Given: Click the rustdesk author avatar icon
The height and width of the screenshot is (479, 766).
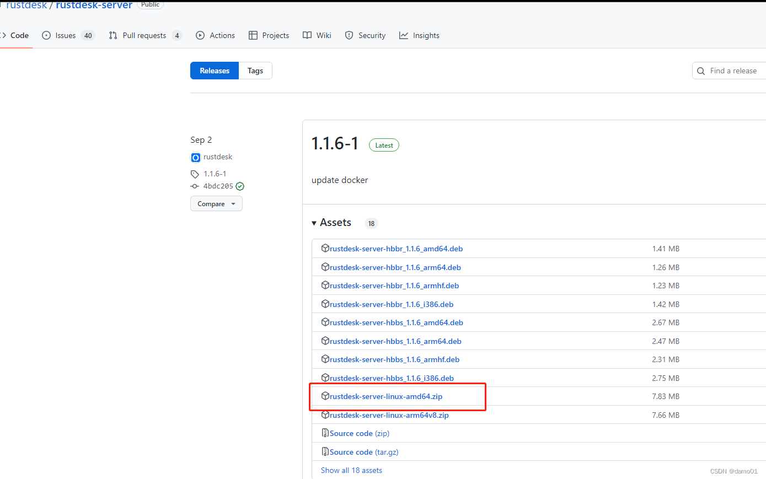Looking at the screenshot, I should tap(196, 158).
